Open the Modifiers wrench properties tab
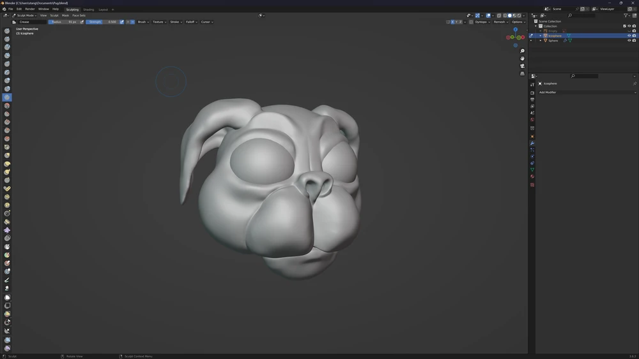The width and height of the screenshot is (639, 359). (x=532, y=143)
